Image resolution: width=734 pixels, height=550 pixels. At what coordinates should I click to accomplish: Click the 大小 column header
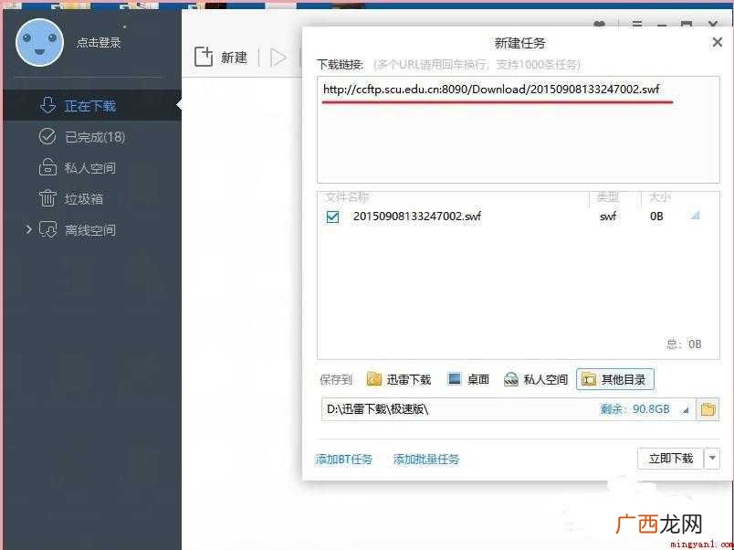point(660,197)
